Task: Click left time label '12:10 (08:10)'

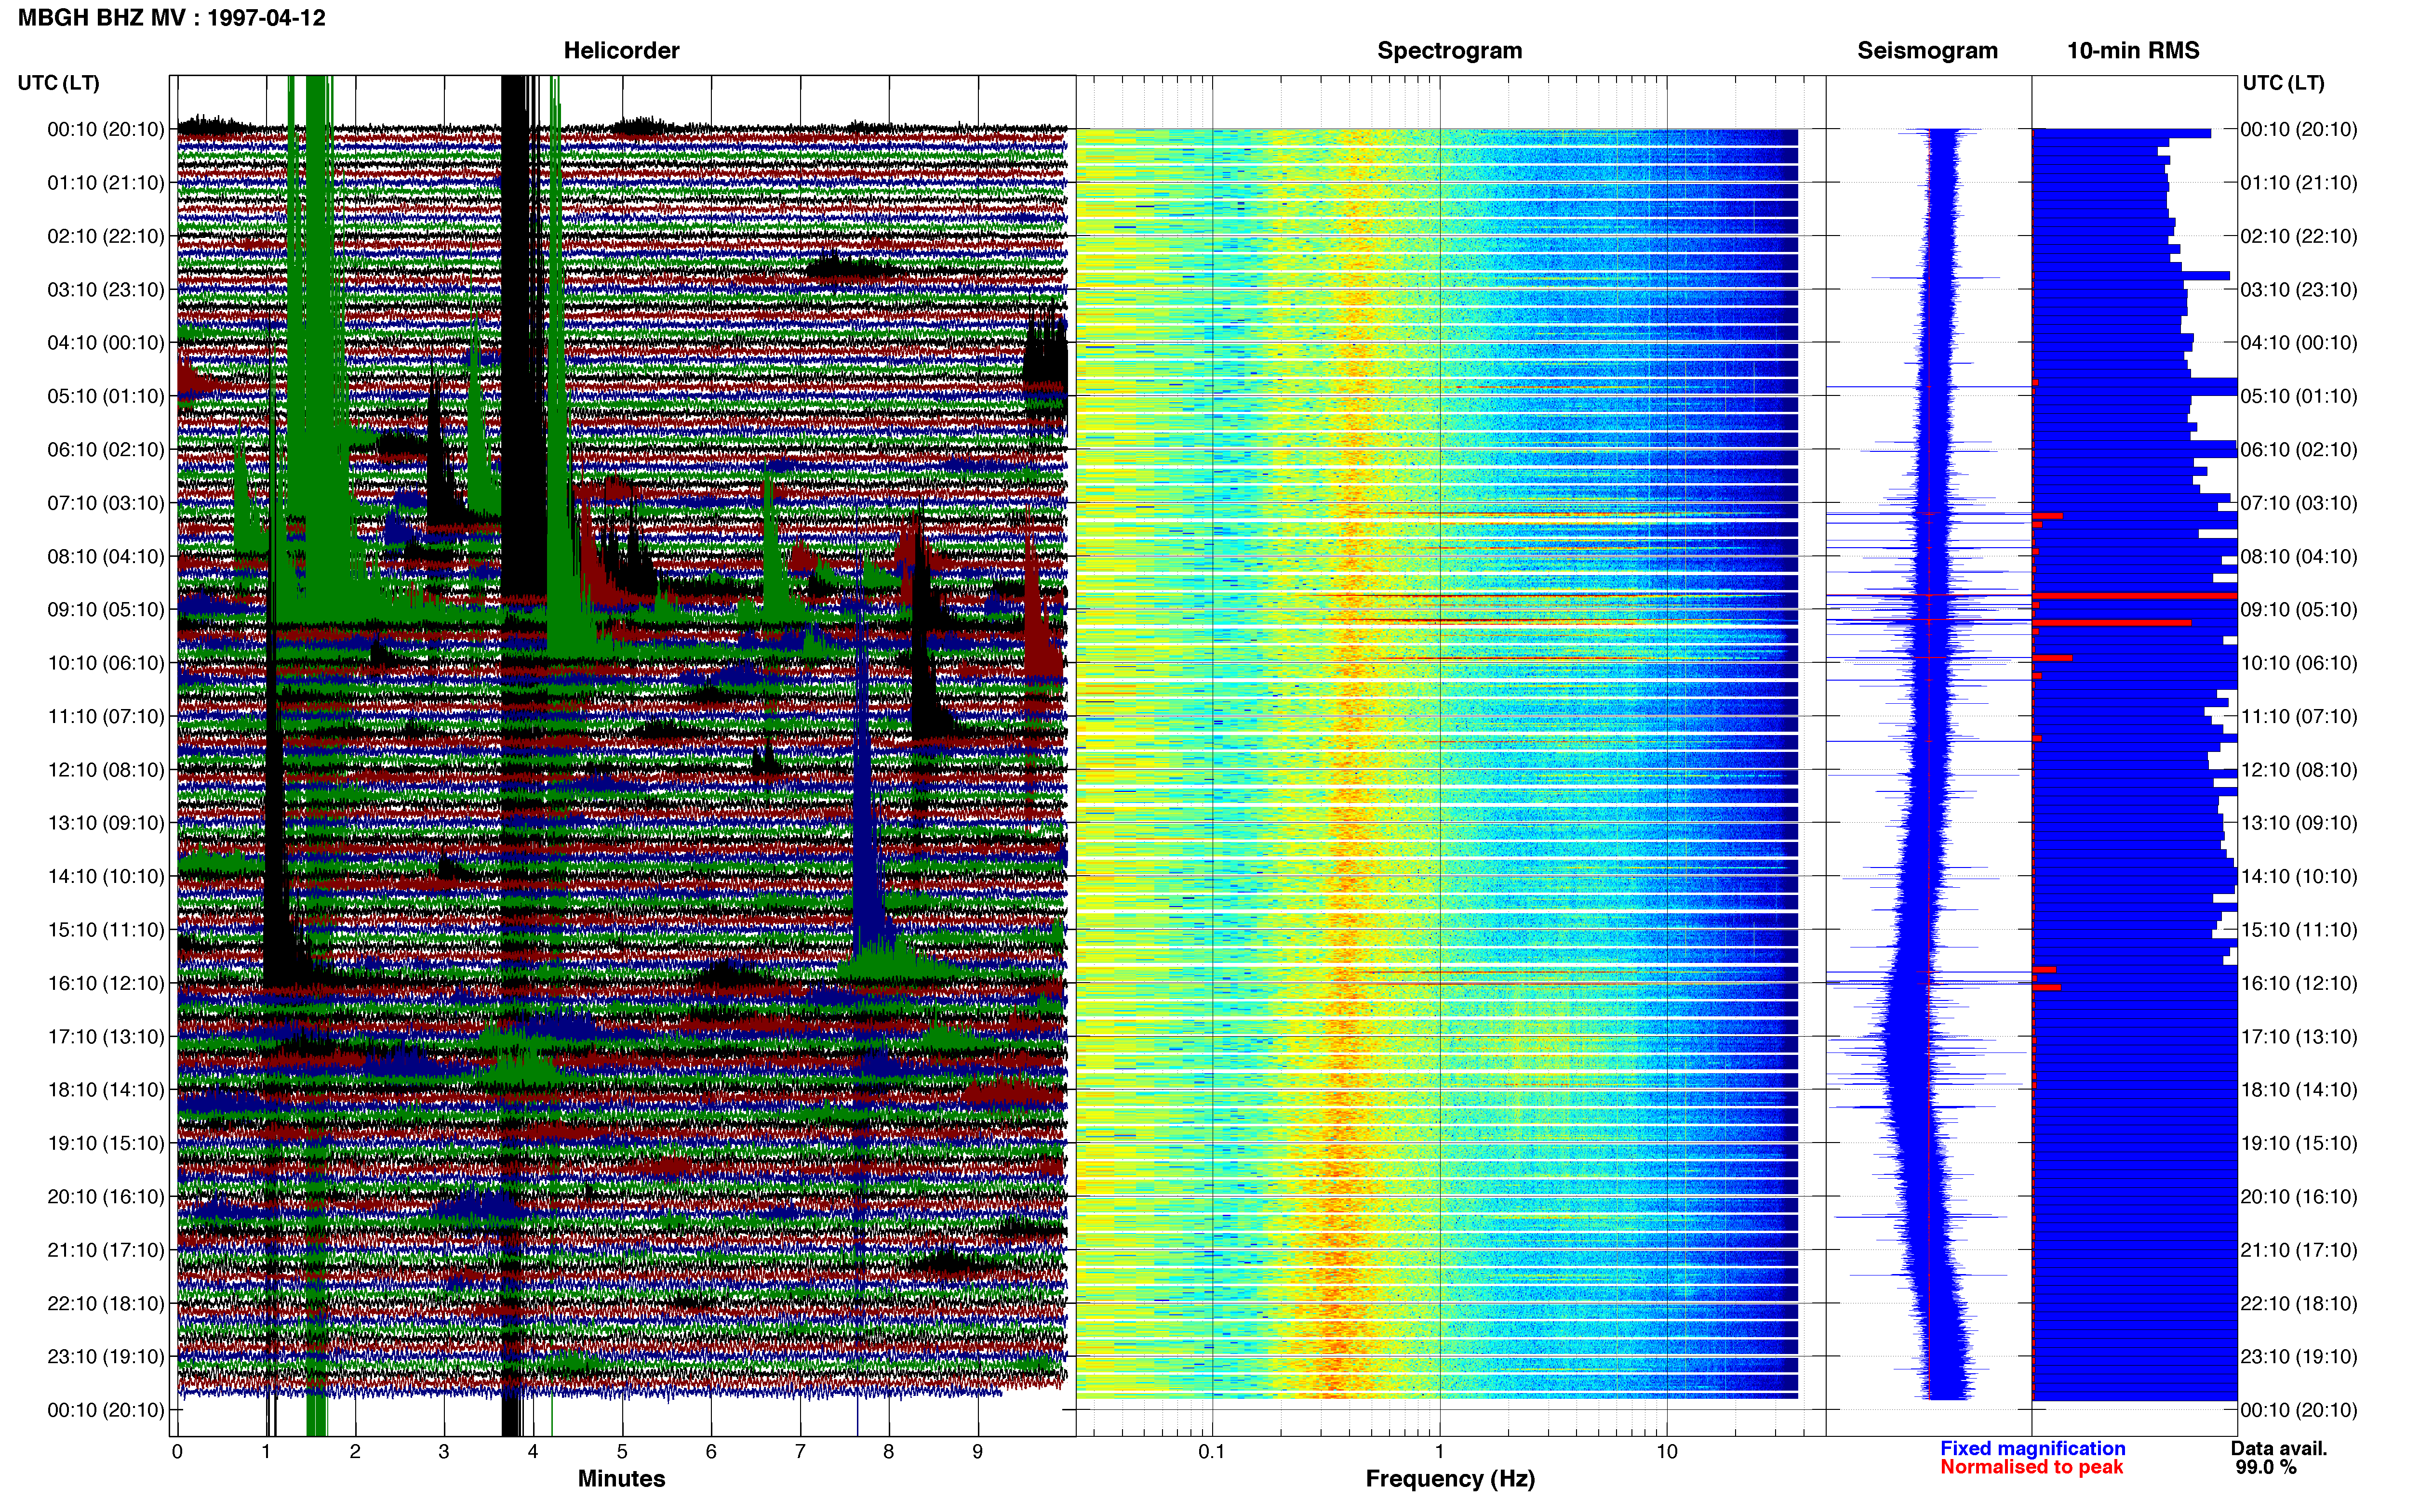Action: 106,770
